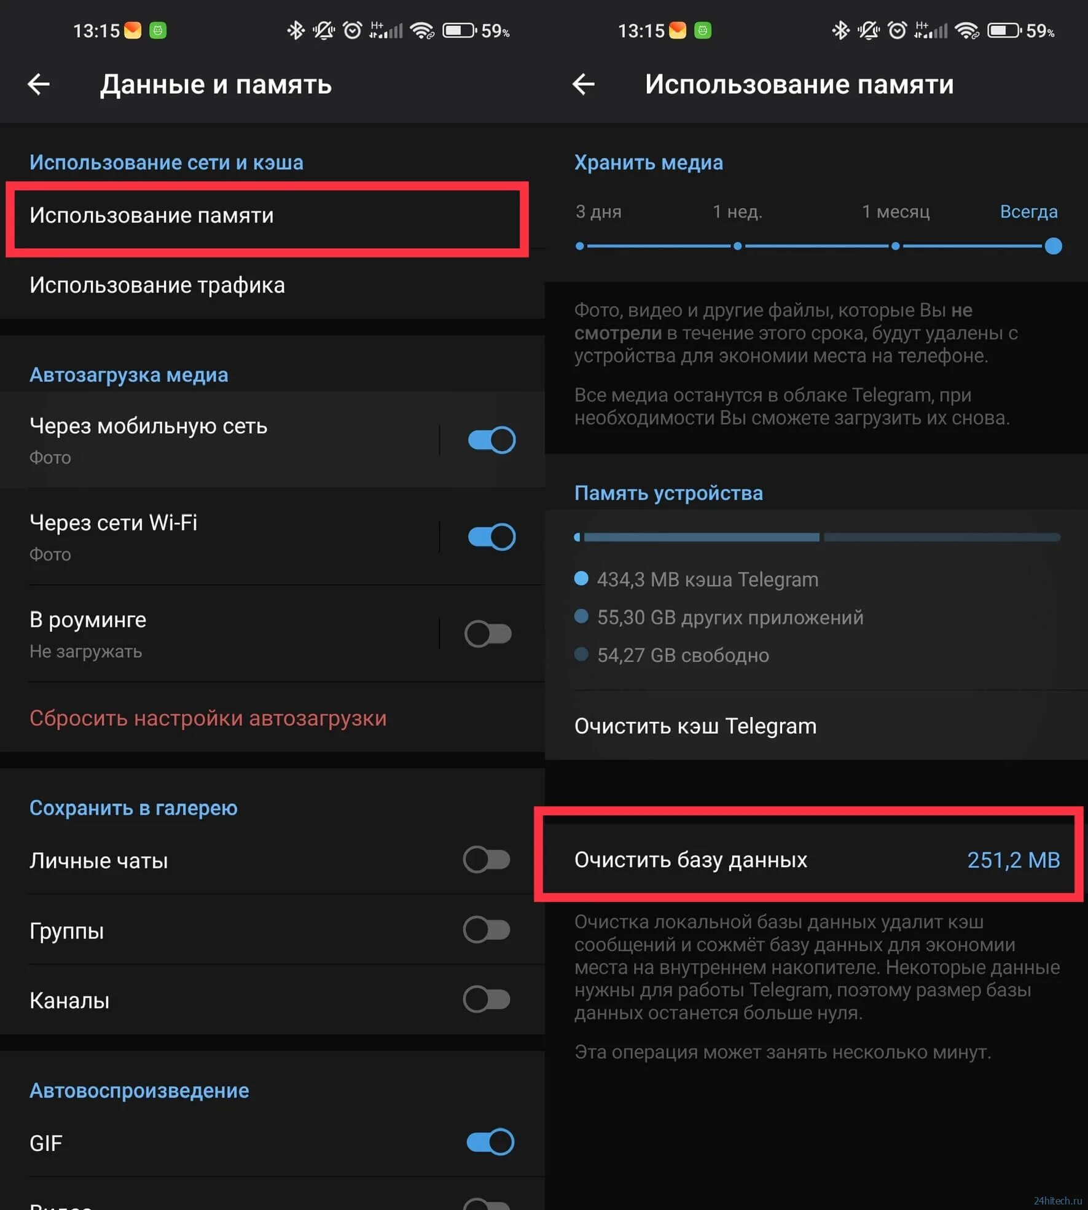Tap back arrow on Использование памяти screen
The image size is (1088, 1210).
pos(583,84)
